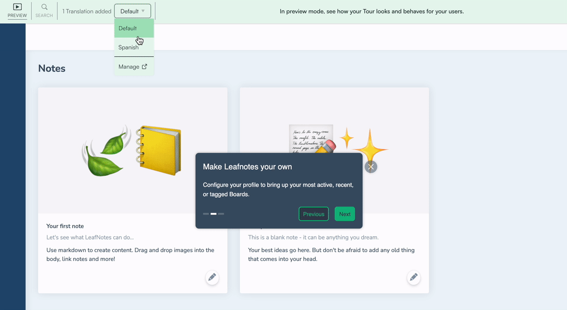
Task: Open the Search tool
Action: (44, 10)
